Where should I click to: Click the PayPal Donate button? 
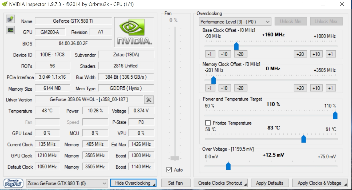point(13,183)
